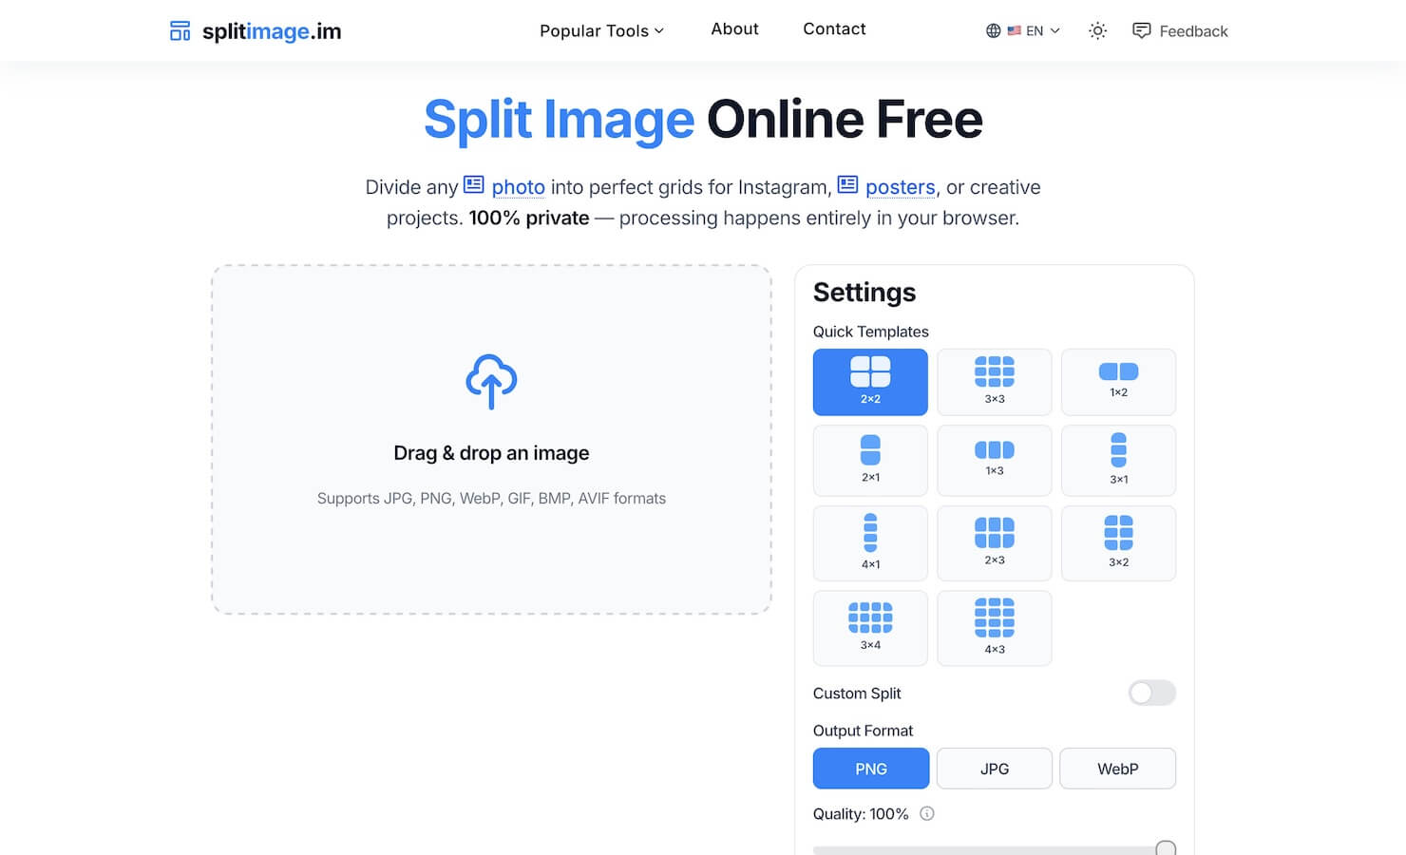
Task: Click the 'Quality: 100%' label
Action: [x=861, y=814]
